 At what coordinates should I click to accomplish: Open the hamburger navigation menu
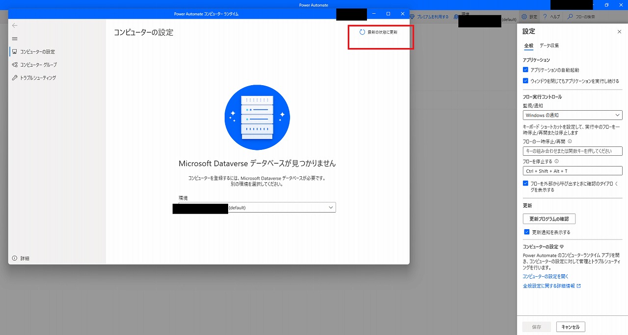[15, 38]
